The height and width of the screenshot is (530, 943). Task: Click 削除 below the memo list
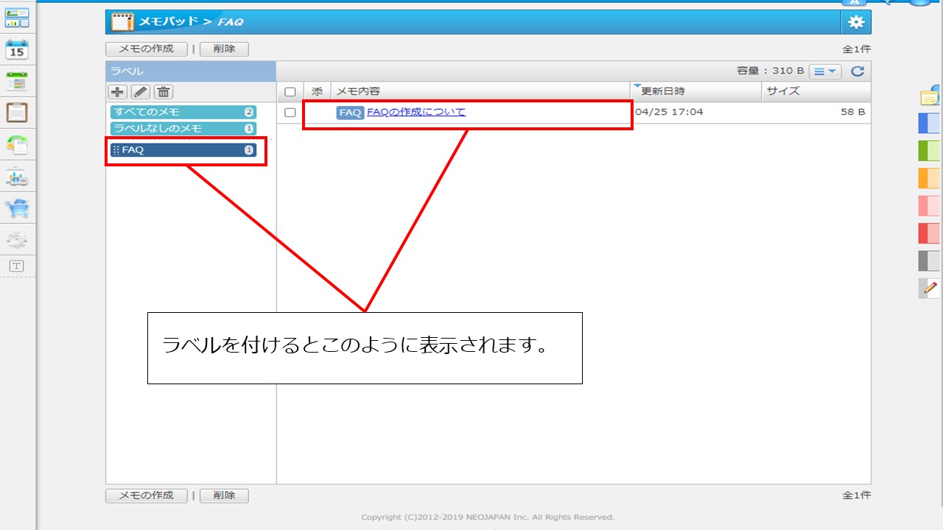(224, 495)
